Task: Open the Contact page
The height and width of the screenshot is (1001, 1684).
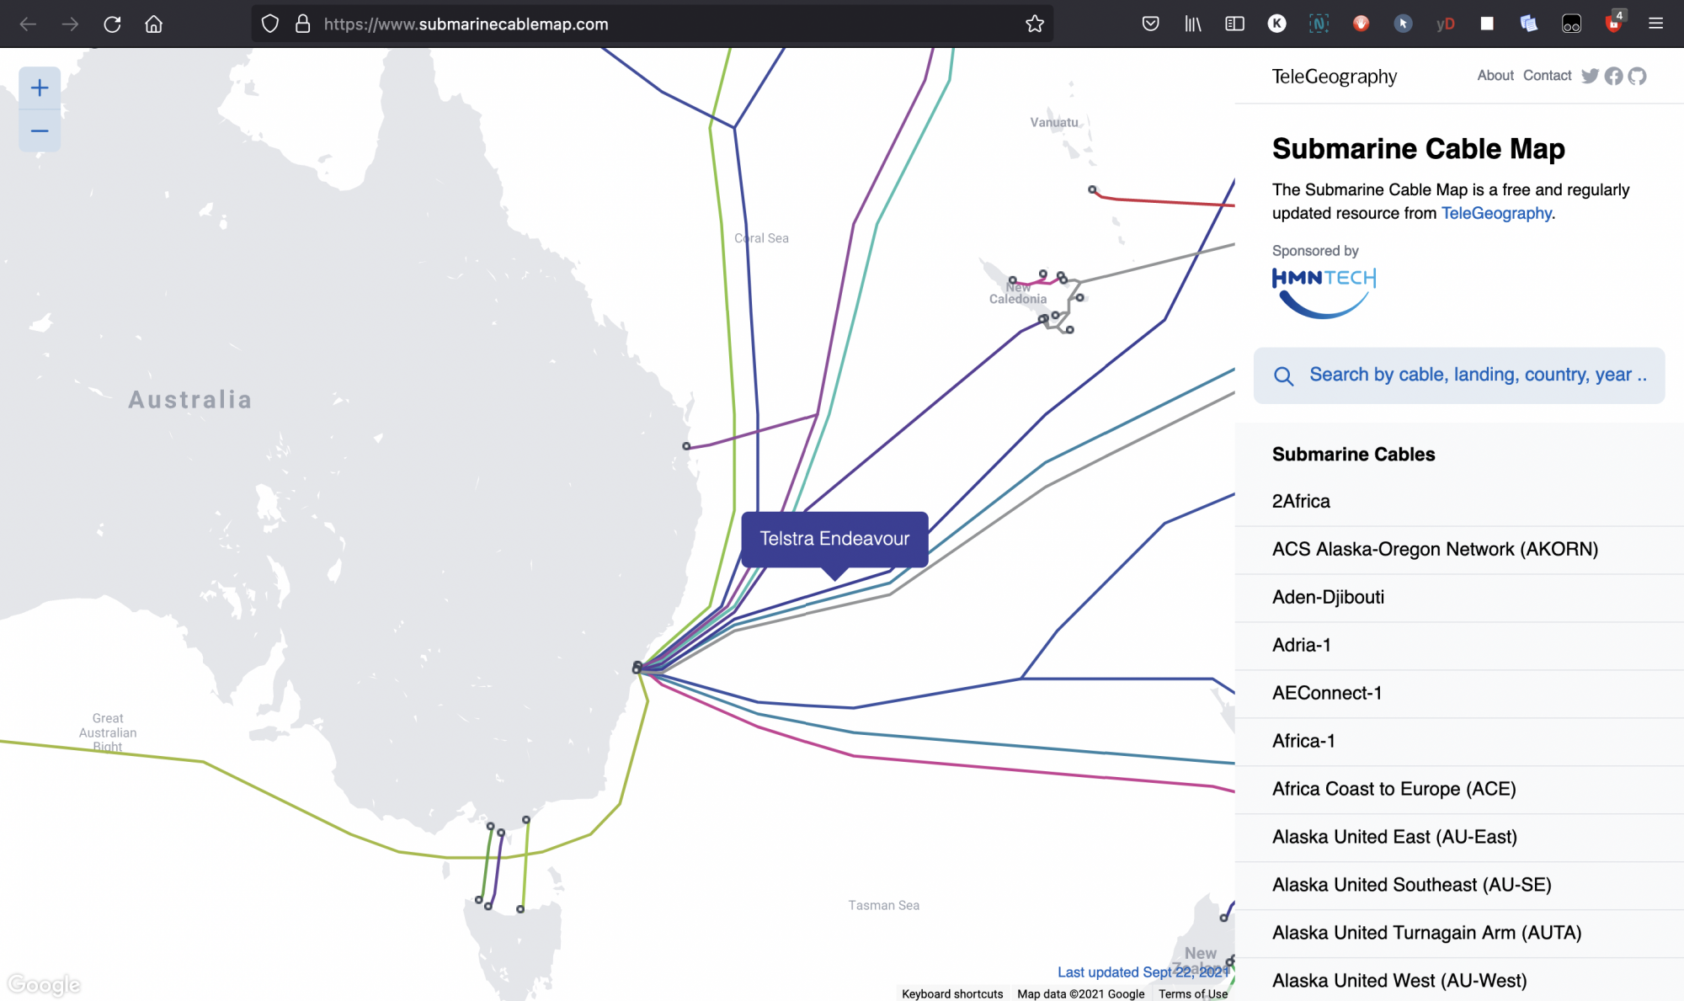Action: 1547,75
